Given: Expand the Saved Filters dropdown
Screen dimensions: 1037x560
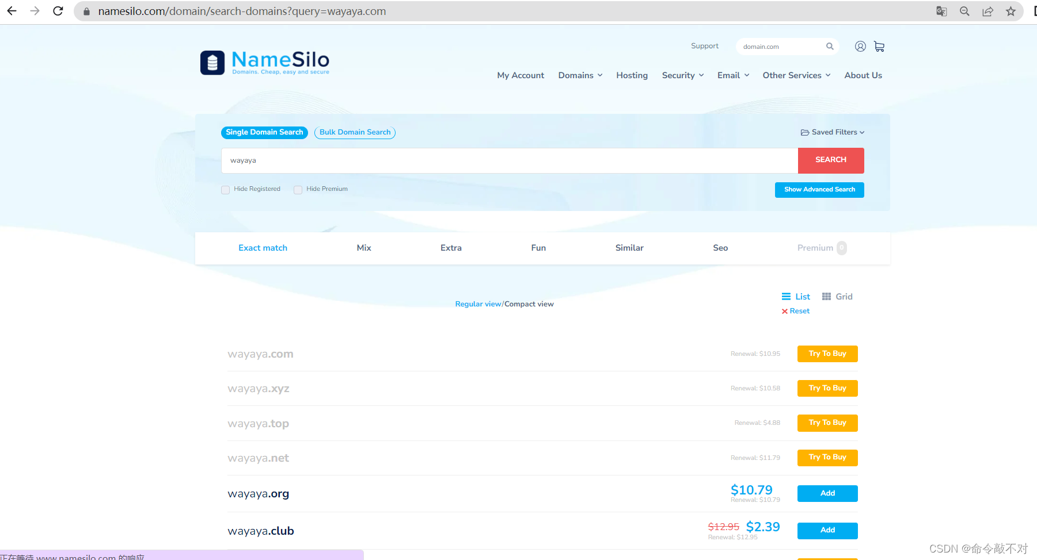Looking at the screenshot, I should pyautogui.click(x=833, y=132).
